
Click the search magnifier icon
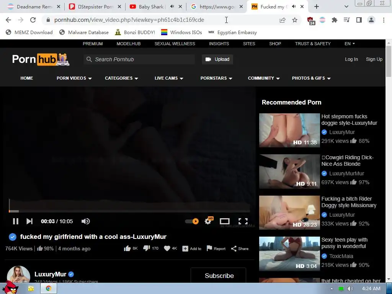tap(89, 59)
